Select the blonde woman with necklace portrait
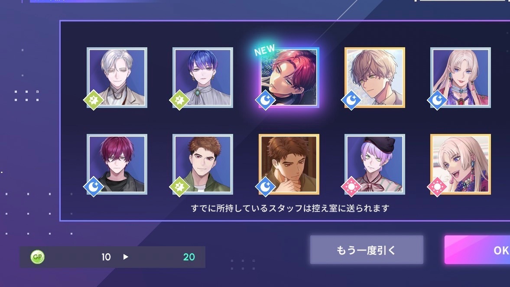 pos(461,78)
